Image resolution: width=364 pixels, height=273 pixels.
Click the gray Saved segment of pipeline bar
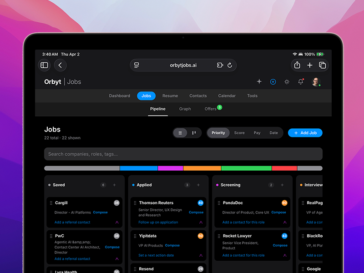[82, 168]
